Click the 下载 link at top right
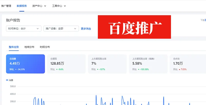Viewport: 206px width, 105px height. click(203, 20)
